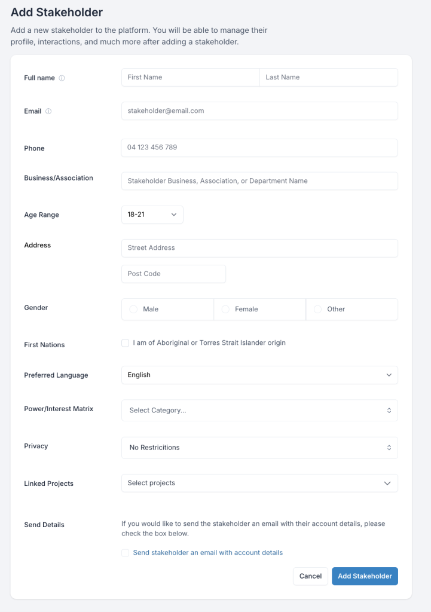Screen dimensions: 431x612
Task: Click the Post Code field
Action: 173,274
